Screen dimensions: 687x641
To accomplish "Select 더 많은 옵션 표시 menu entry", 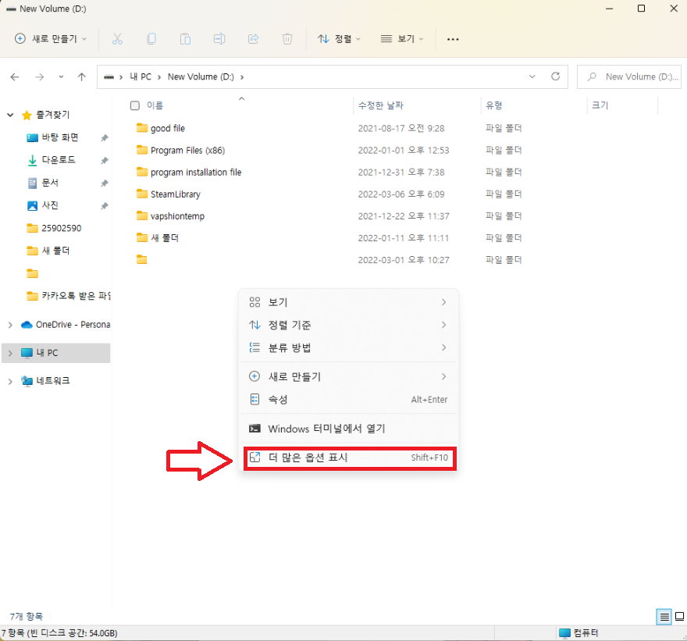I will pos(349,458).
